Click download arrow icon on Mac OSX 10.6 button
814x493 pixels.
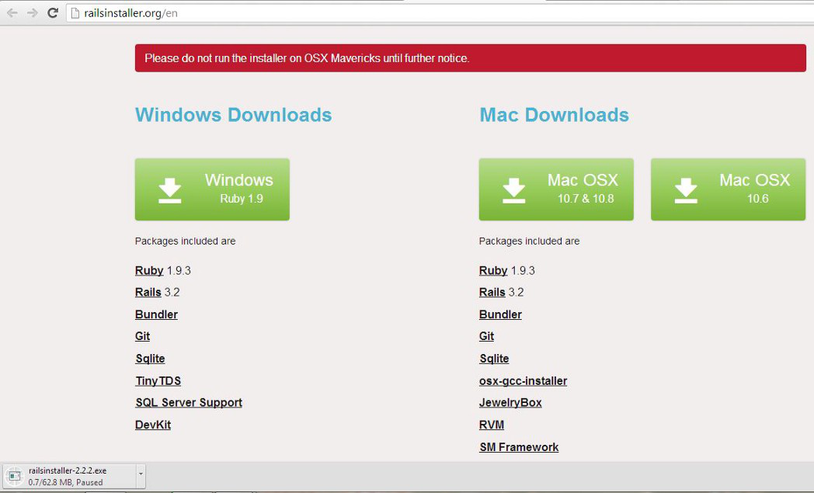(685, 190)
